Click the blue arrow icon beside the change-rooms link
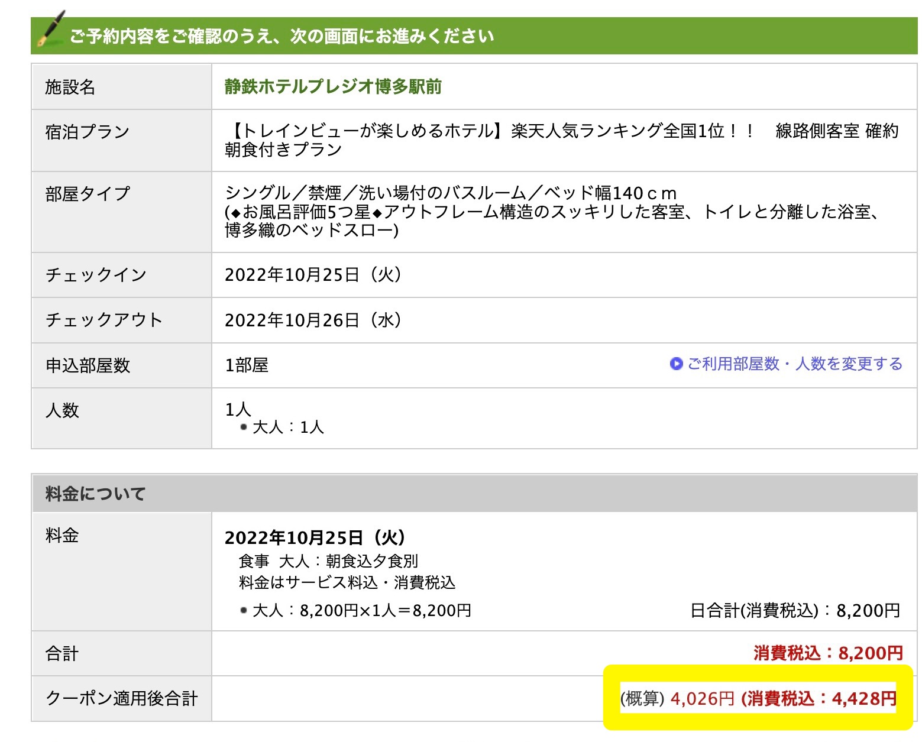The height and width of the screenshot is (742, 922). coord(676,364)
